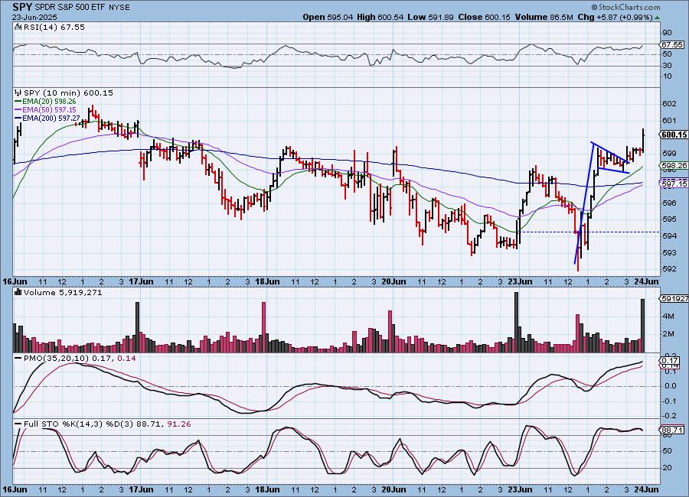Click the SPDR S&P 500 ETF name

70,8
